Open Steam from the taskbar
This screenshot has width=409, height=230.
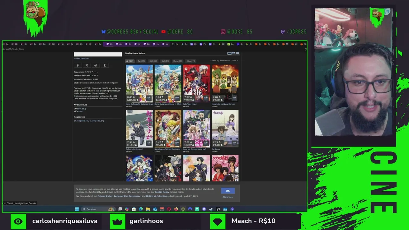(211, 209)
